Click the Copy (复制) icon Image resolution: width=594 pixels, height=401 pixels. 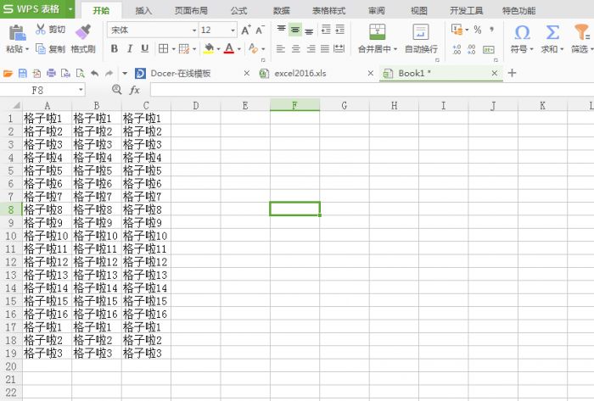coord(41,49)
